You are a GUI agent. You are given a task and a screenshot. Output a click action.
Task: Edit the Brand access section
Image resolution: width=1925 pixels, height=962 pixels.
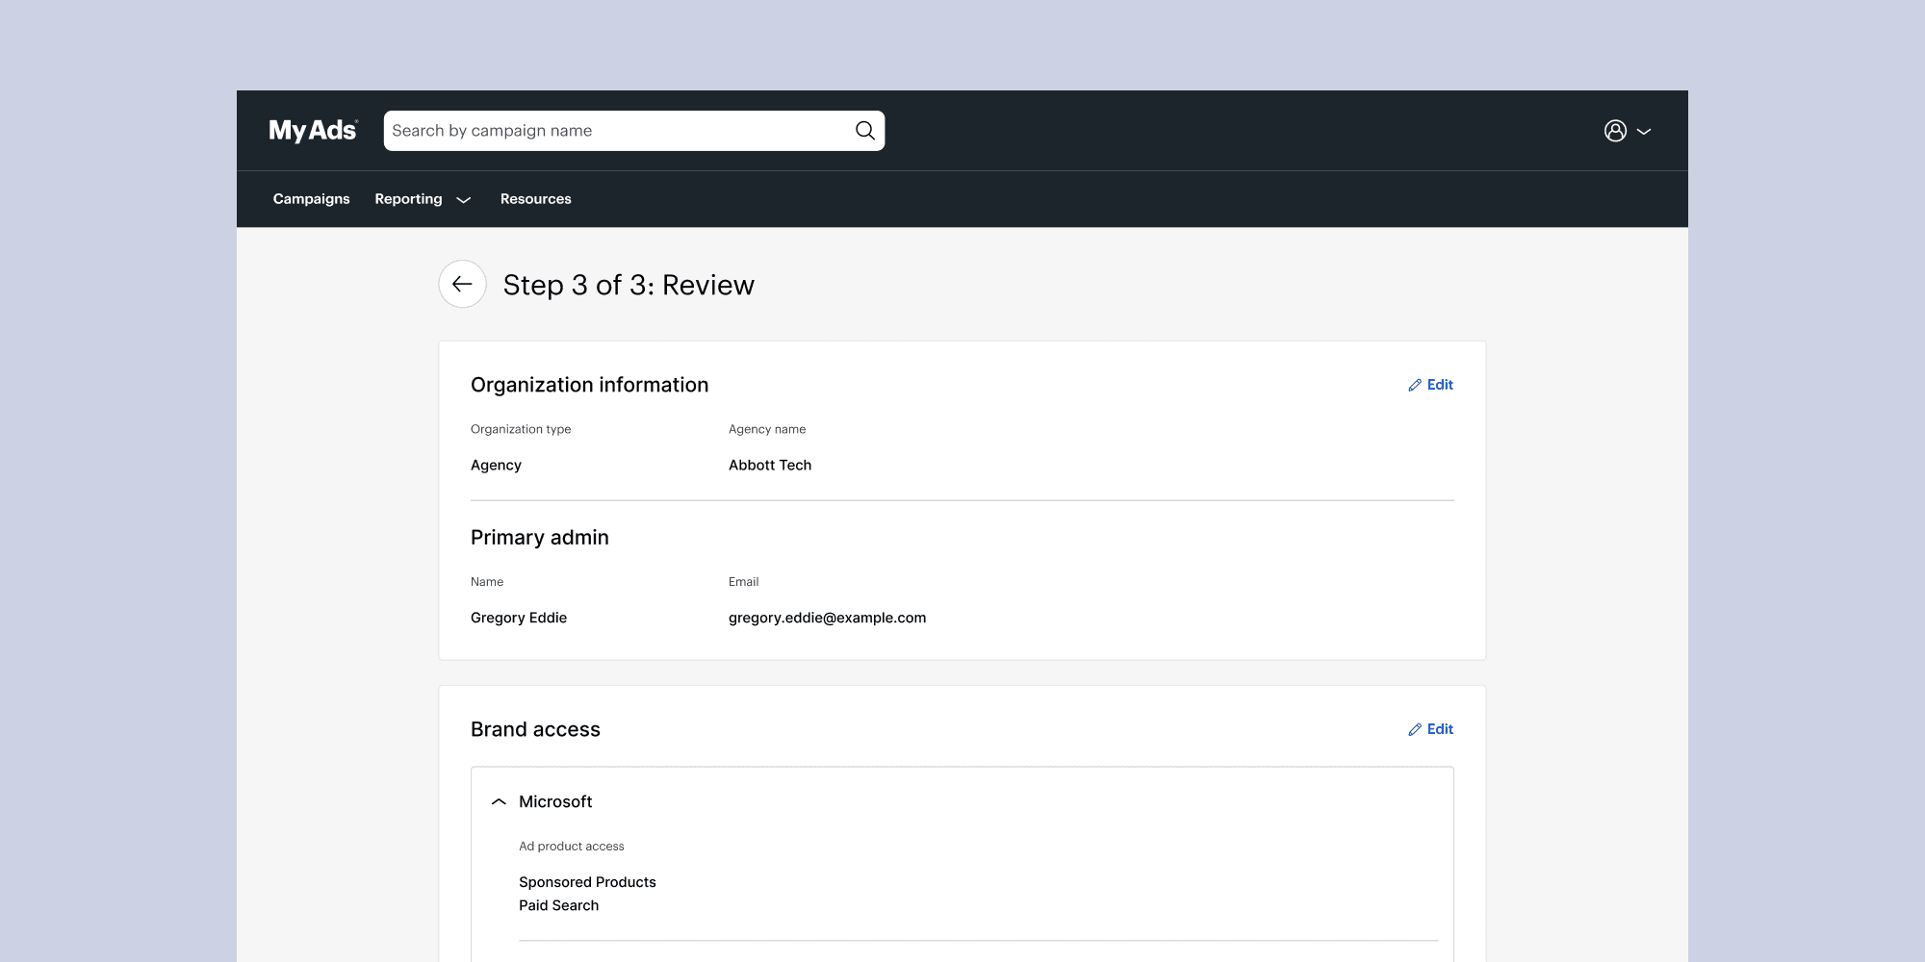pos(1430,729)
